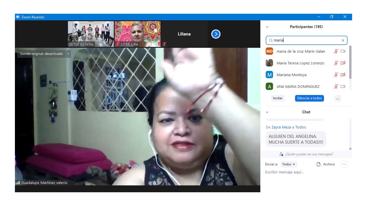The height and width of the screenshot is (206, 367).
Task: Select LORE LIRA video thumbnail
Action: [138, 34]
